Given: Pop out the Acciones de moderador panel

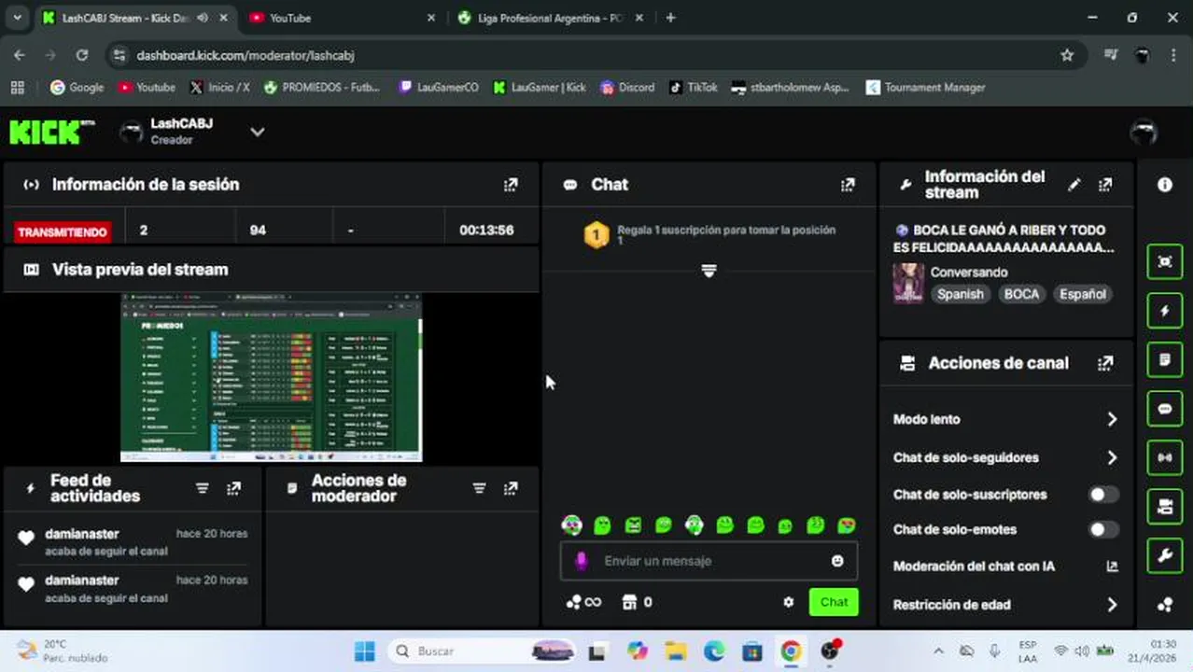Looking at the screenshot, I should pos(511,488).
